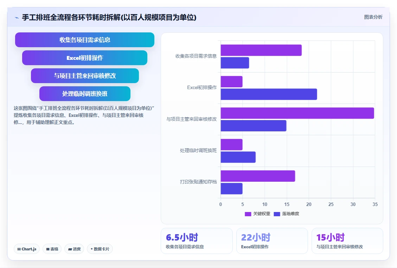
Task: Click purple 关键权重 bar for 处理临时调班换班
Action: 231,144
